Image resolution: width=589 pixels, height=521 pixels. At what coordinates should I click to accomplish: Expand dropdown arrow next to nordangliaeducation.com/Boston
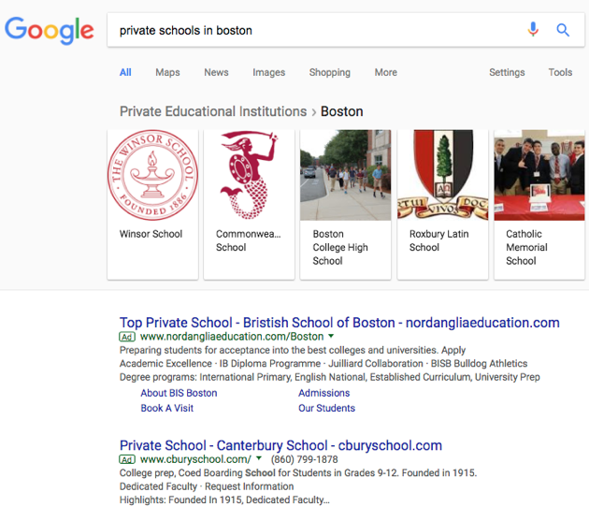331,336
